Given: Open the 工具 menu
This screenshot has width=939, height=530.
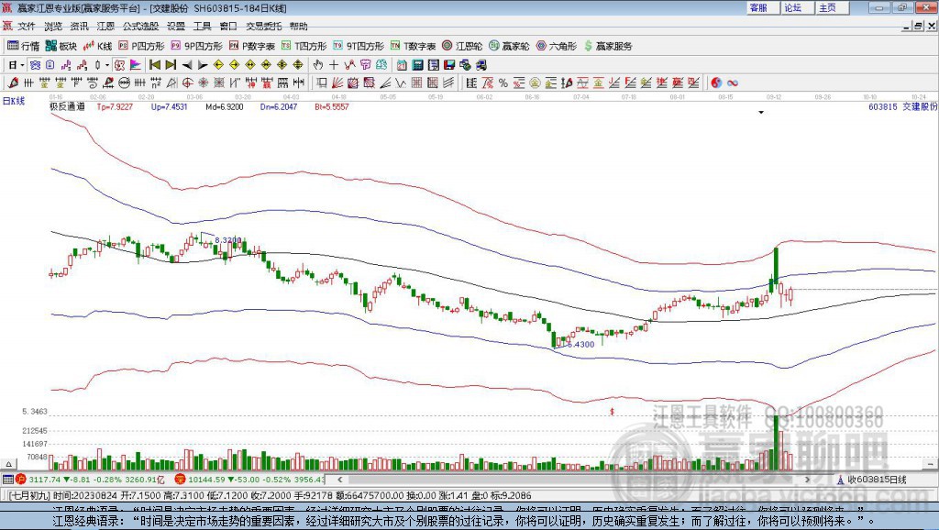Looking at the screenshot, I should tap(203, 27).
